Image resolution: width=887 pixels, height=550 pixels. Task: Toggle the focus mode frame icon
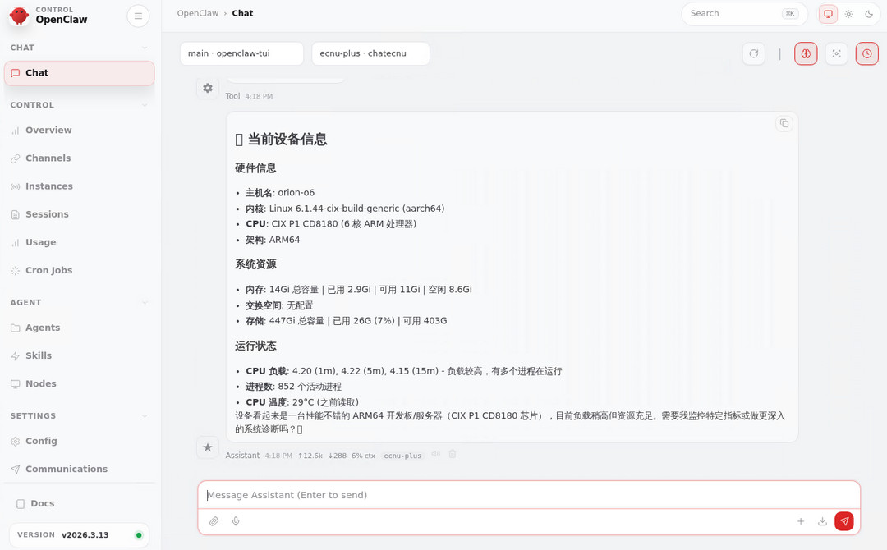point(836,53)
